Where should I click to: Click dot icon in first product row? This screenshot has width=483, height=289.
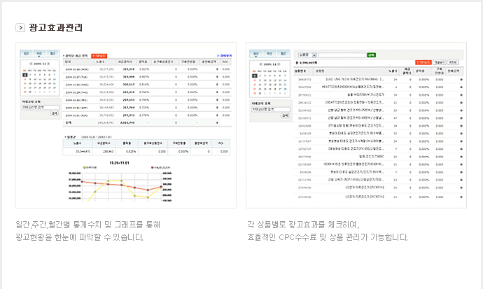tap(461, 80)
